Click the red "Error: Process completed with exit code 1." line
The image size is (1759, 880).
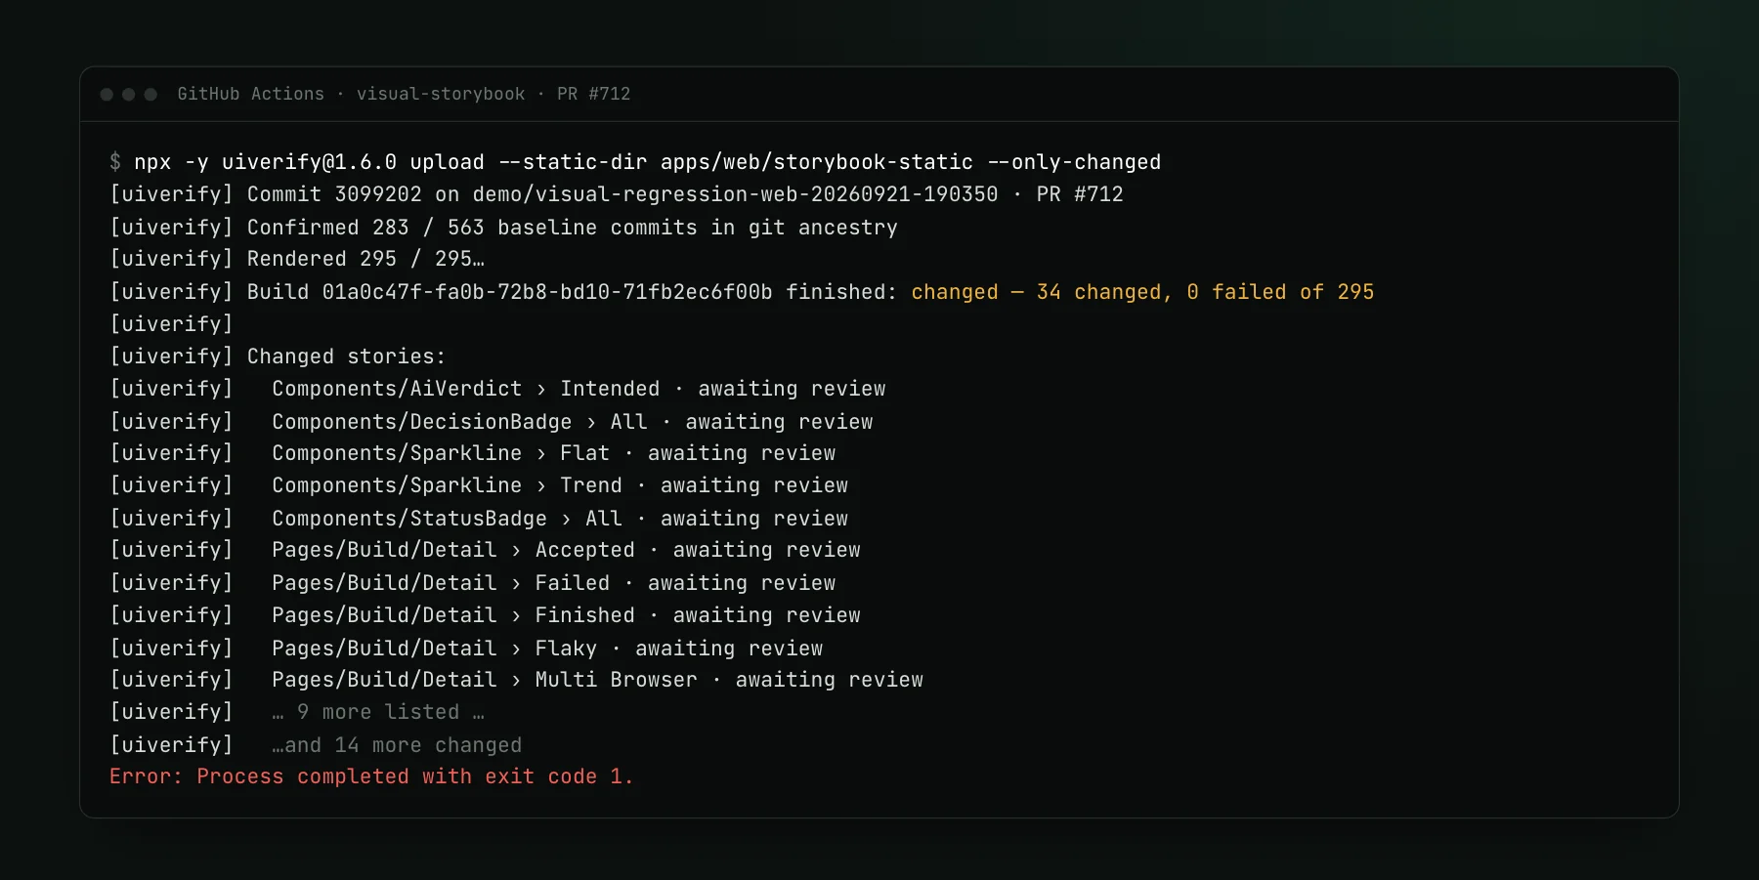[371, 776]
